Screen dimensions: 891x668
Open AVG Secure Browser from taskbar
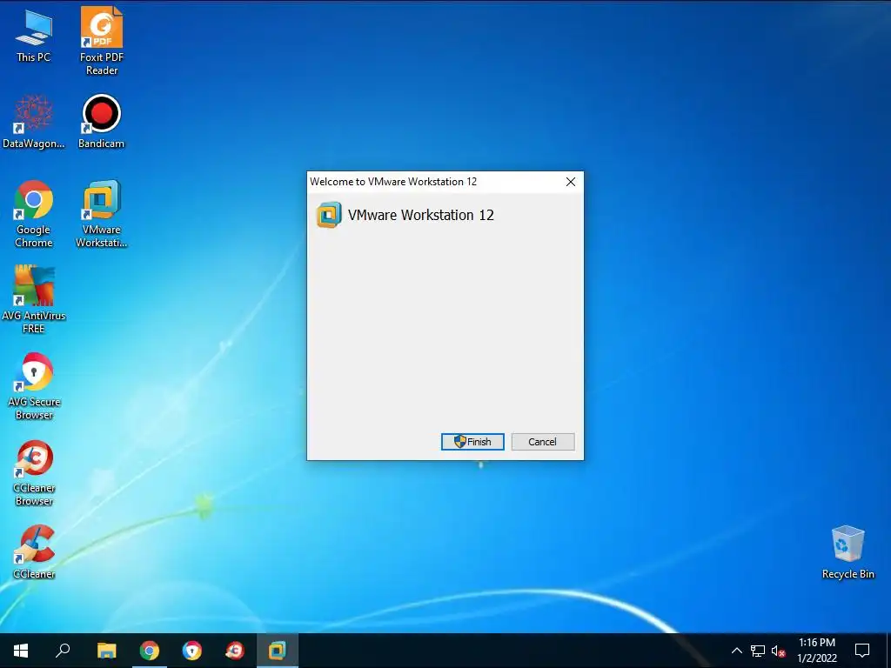192,651
